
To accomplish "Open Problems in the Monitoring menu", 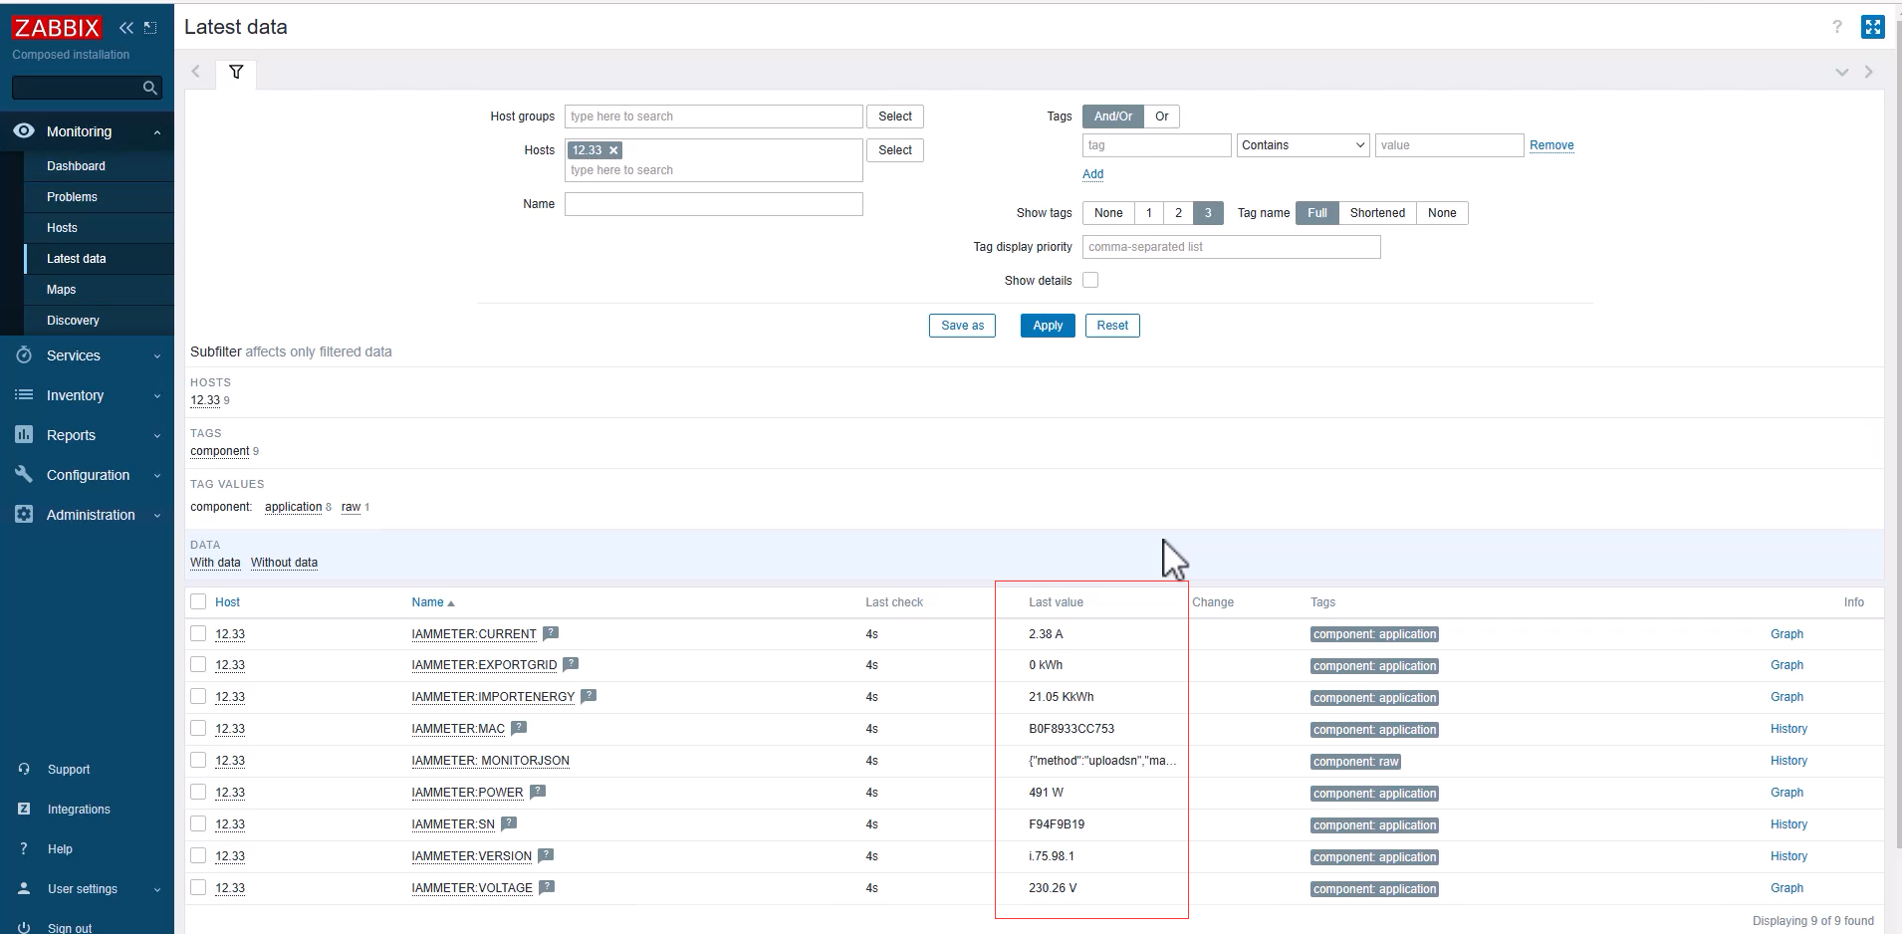I will coord(72,197).
